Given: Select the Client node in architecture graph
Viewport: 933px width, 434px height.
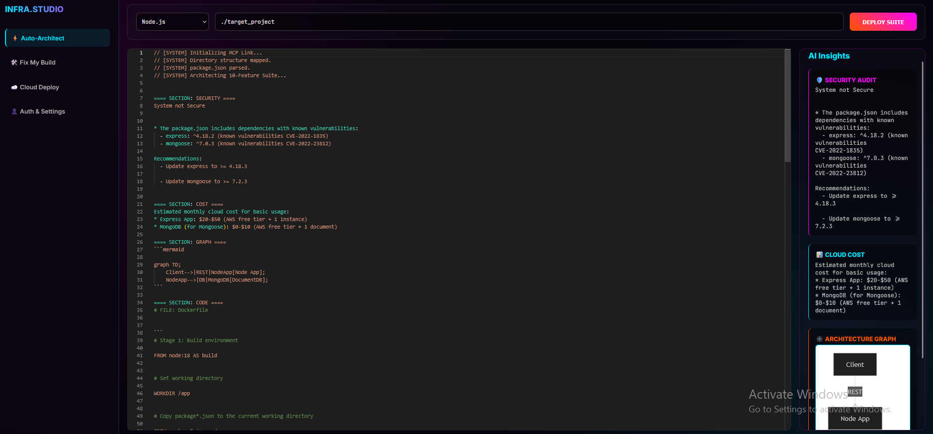Looking at the screenshot, I should 855,364.
